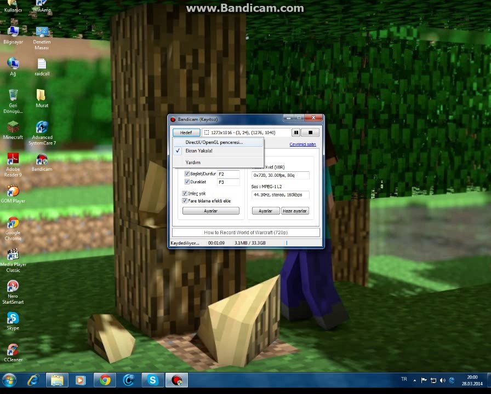Open Adobe Reader 9 shortcut
This screenshot has width=491, height=394.
13,165
